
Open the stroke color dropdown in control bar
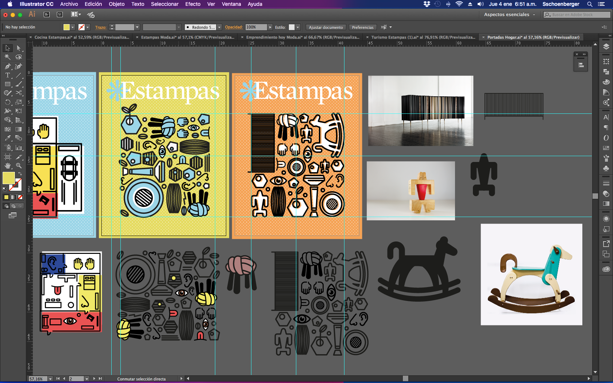88,27
